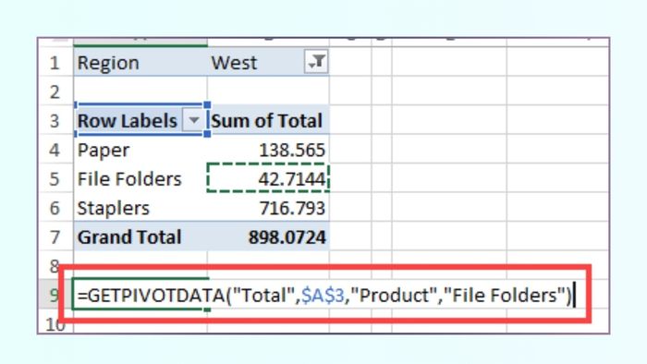Select the value 138.565

[x=268, y=150]
